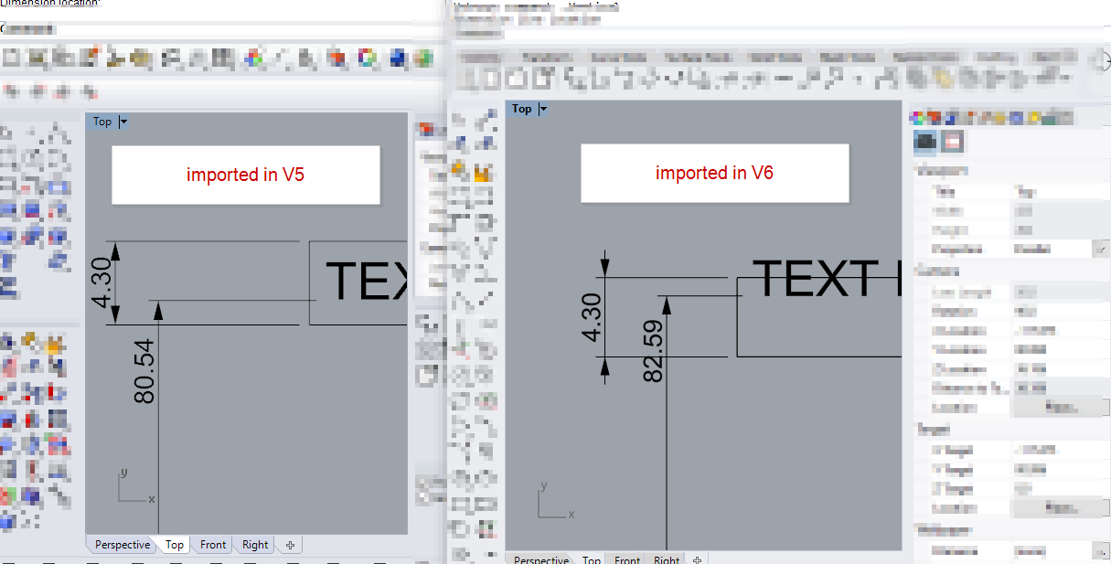This screenshot has height=564, width=1111.
Task: Open the Front viewport tab in V5 window
Action: pyautogui.click(x=213, y=545)
